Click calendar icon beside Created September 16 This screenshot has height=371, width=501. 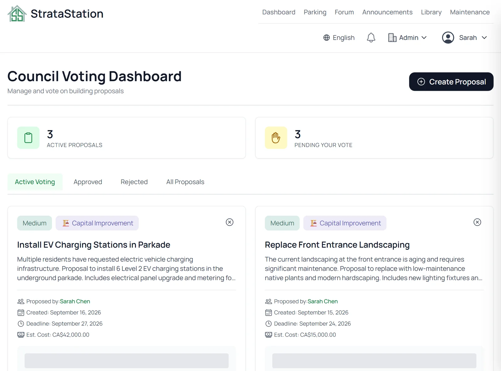click(x=21, y=312)
